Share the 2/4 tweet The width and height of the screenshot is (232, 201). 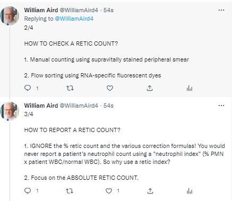(x=150, y=88)
